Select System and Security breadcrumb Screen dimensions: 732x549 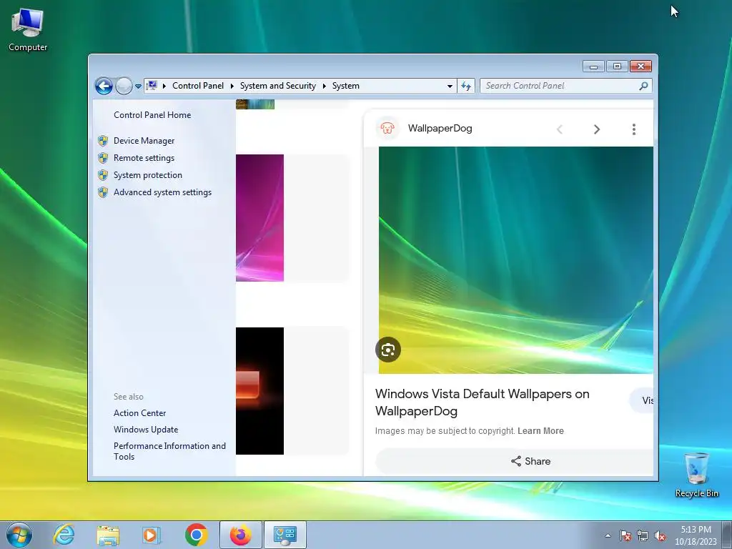[x=278, y=86]
